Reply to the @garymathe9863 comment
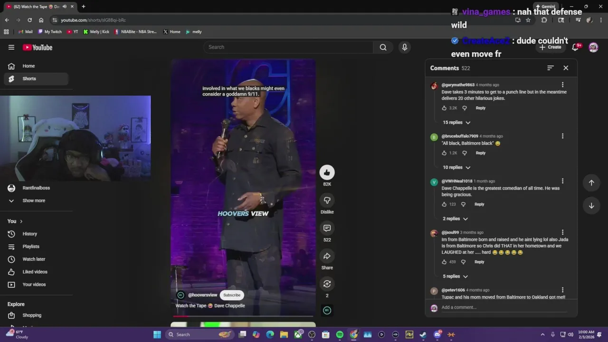The image size is (608, 342). [x=481, y=108]
